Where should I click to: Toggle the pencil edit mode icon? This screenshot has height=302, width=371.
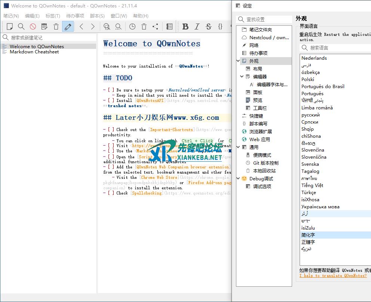tap(68, 27)
